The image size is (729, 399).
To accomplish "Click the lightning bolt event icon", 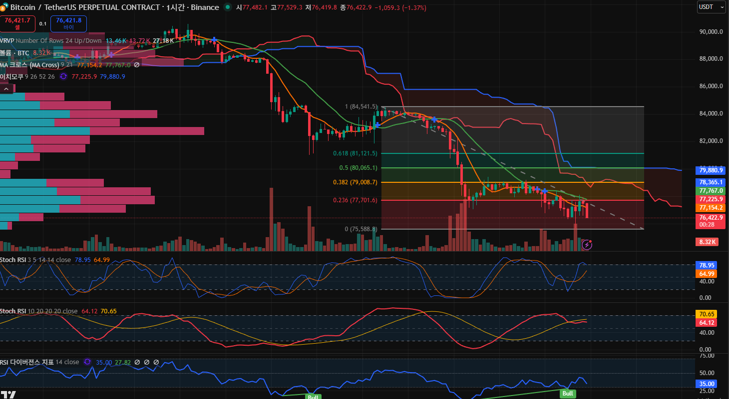I will pos(587,244).
